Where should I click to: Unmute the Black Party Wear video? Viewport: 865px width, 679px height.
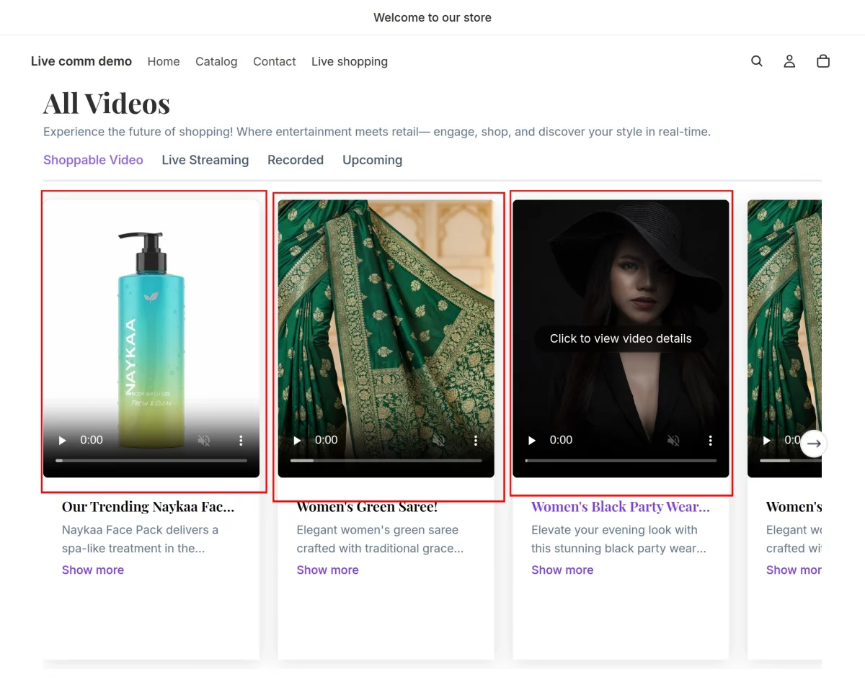[x=673, y=440]
